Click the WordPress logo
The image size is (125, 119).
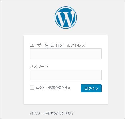pyautogui.click(x=66, y=17)
